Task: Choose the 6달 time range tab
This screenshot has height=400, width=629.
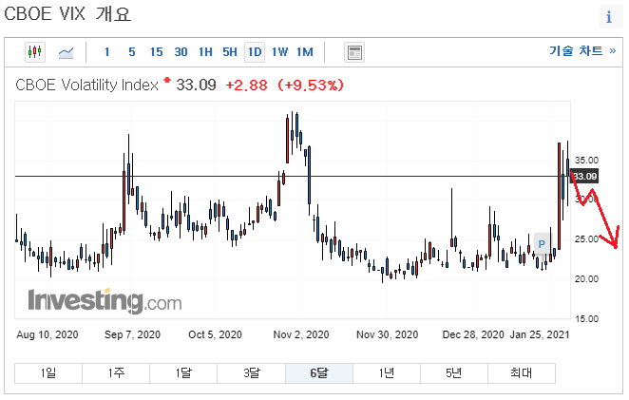Action: point(319,373)
